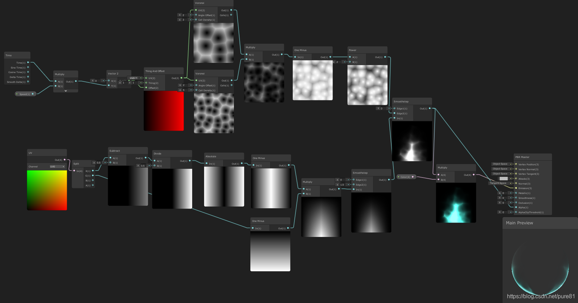Click the In(4) input port on Split node

coord(74,171)
